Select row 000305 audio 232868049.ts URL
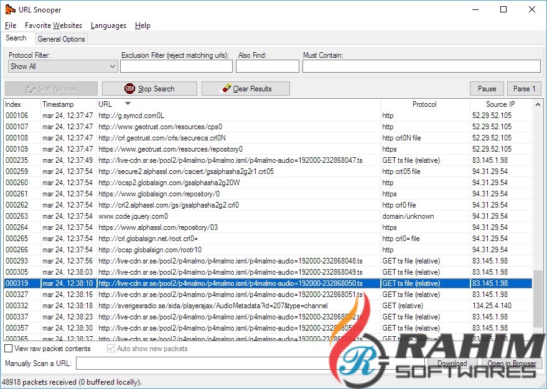This screenshot has height=389, width=547. pyautogui.click(x=230, y=272)
